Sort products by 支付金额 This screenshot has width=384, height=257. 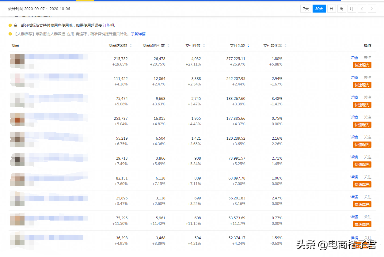tap(248, 45)
